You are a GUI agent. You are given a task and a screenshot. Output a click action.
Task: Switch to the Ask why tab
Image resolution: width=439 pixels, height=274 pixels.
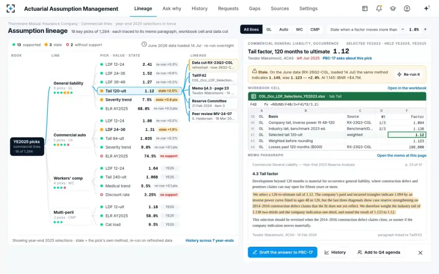click(x=172, y=8)
